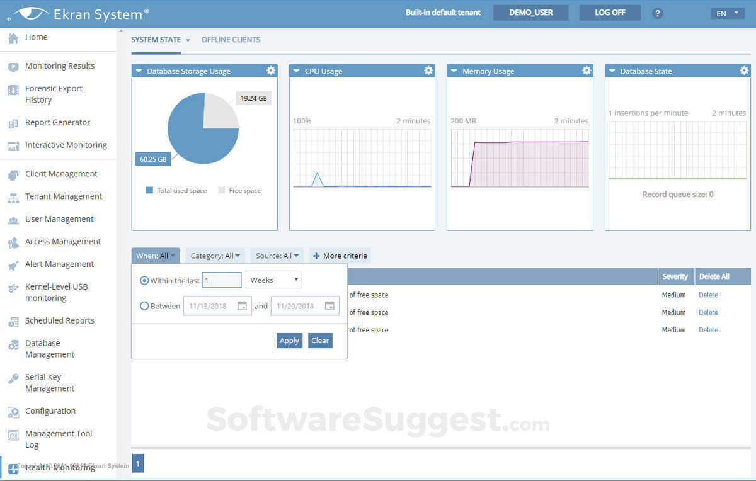Click the "Within the last" number field
The width and height of the screenshot is (756, 481).
[x=222, y=280]
